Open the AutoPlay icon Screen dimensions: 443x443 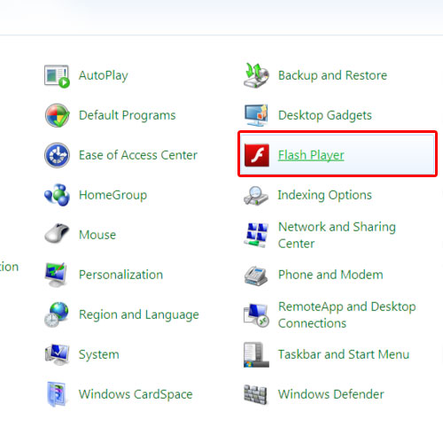pos(57,76)
